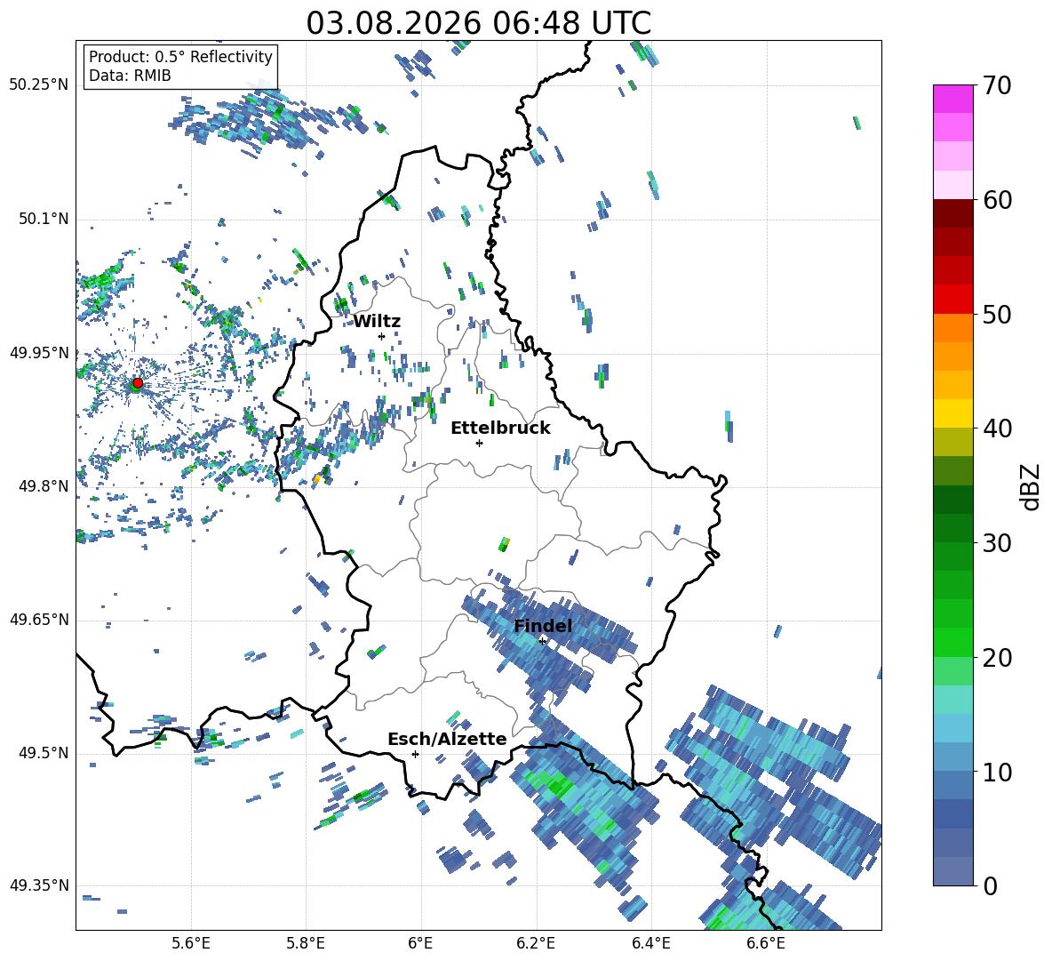Click the Product 0.5° Reflectivity info box
Viewport: 1052px width, 961px height.
(x=179, y=66)
